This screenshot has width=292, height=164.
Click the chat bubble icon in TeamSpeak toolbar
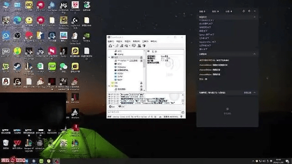[x=134, y=46]
